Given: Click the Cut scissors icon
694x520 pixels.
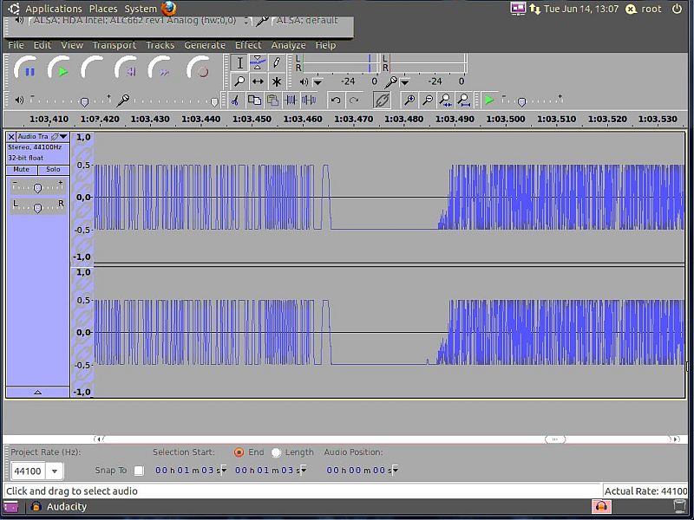Looking at the screenshot, I should 235,101.
